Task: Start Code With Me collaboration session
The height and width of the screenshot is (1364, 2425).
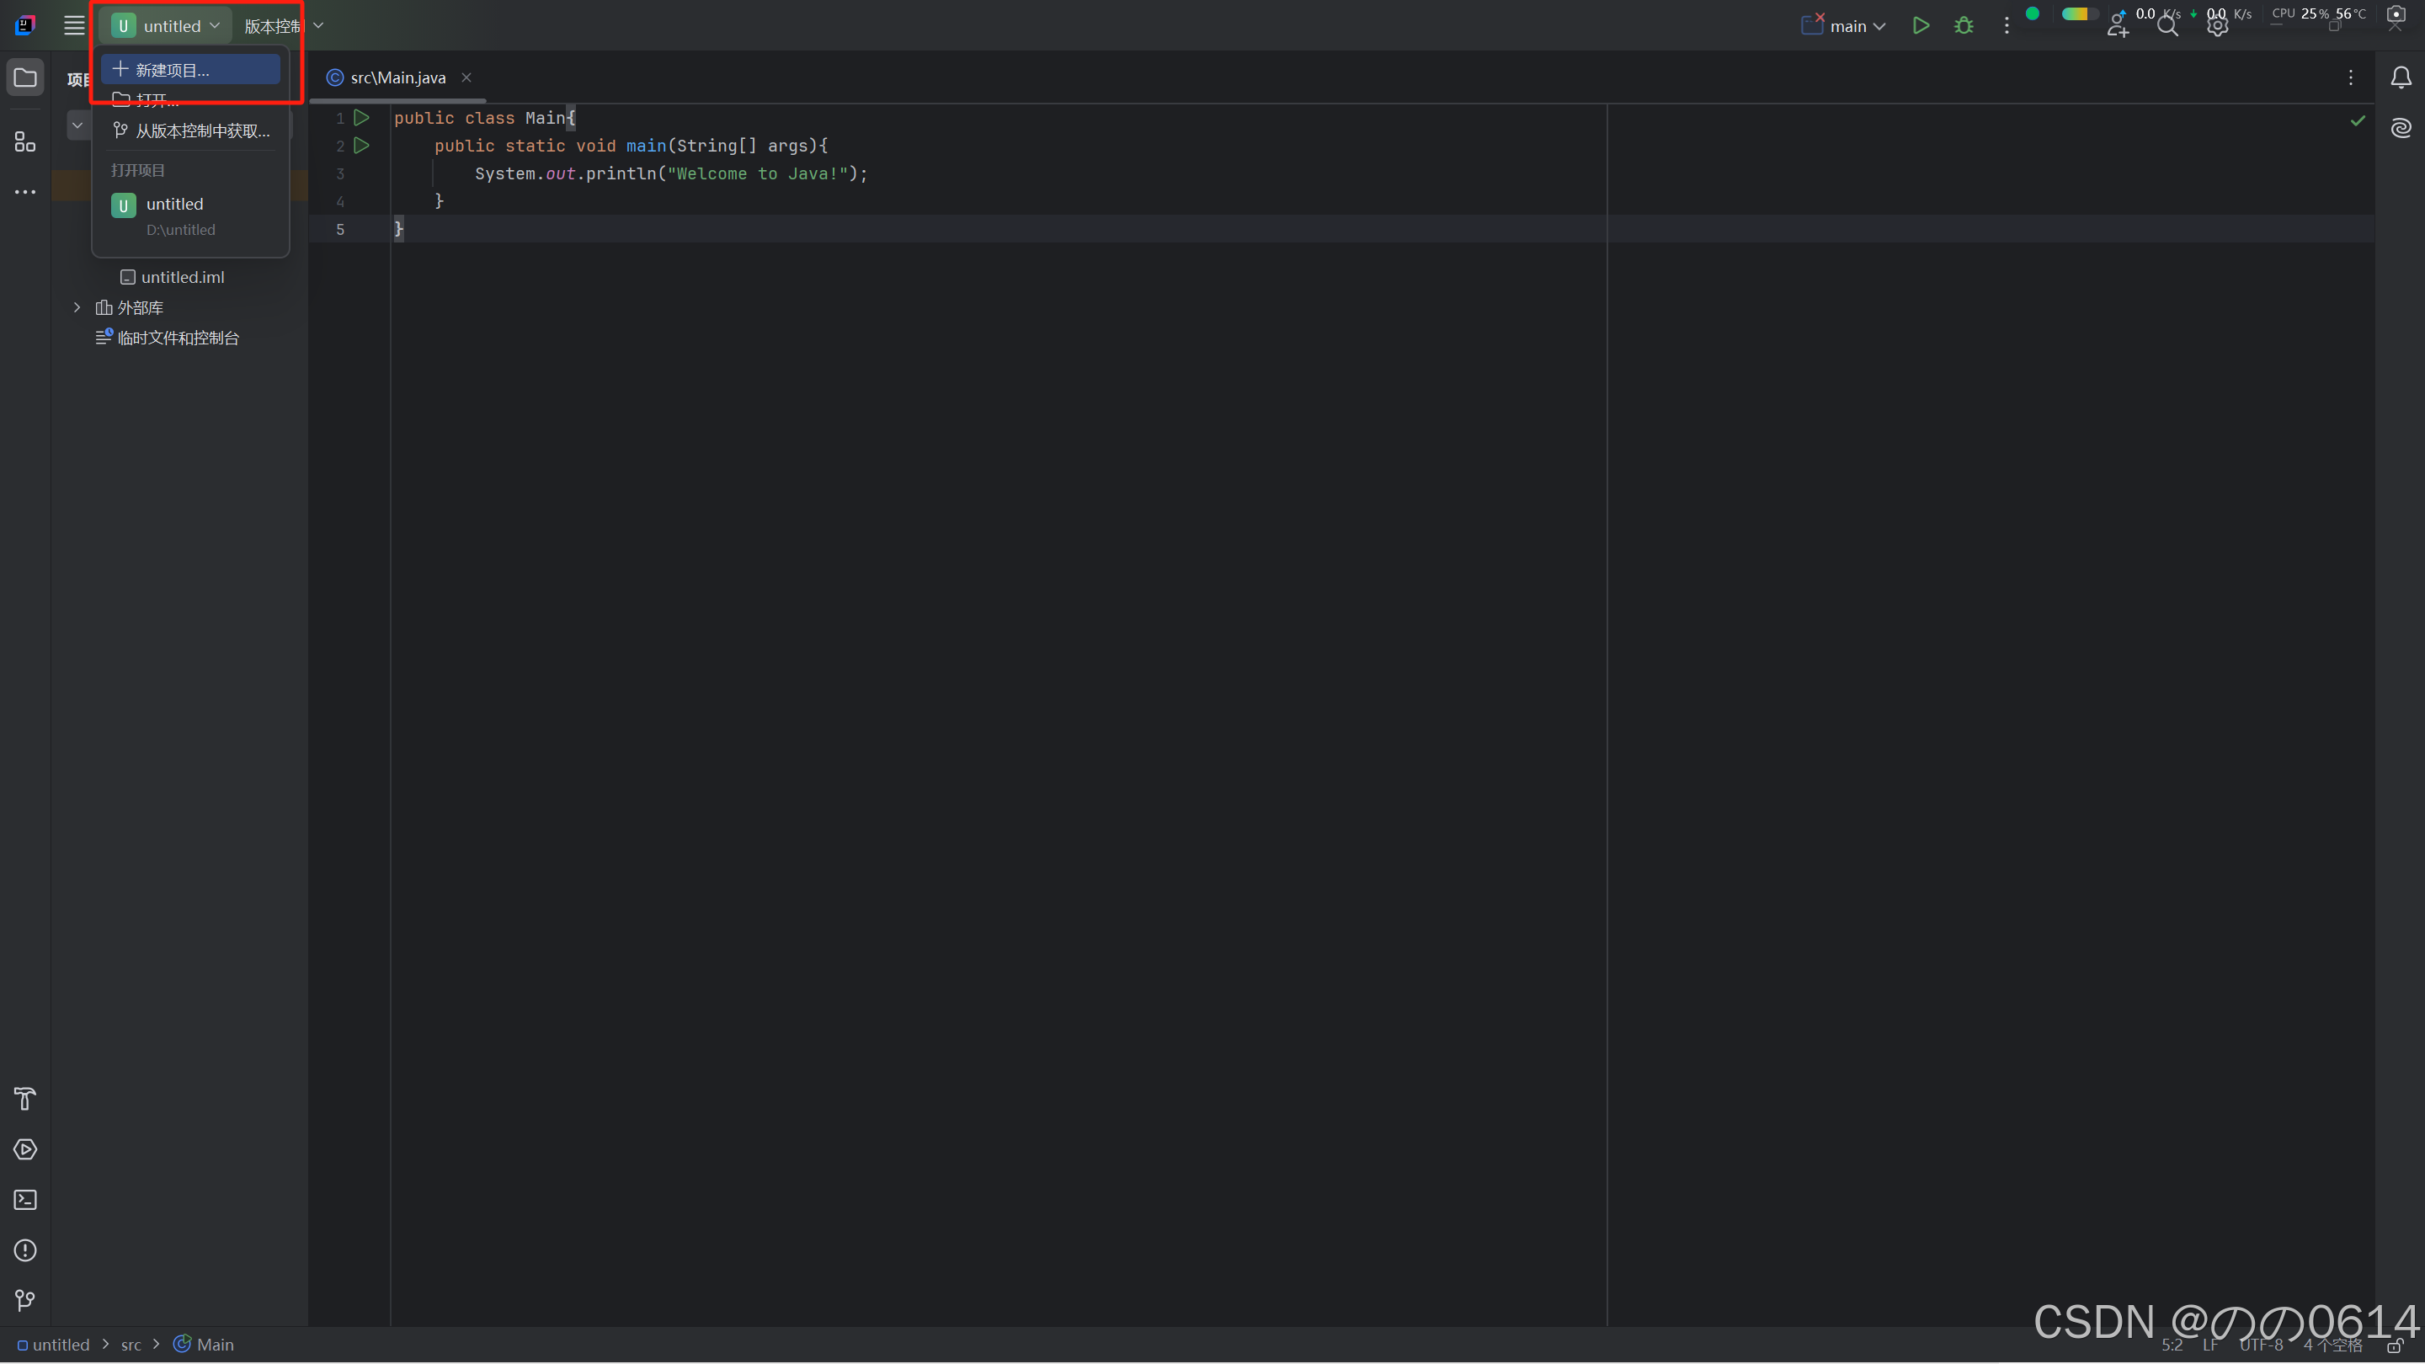Action: pyautogui.click(x=2119, y=24)
